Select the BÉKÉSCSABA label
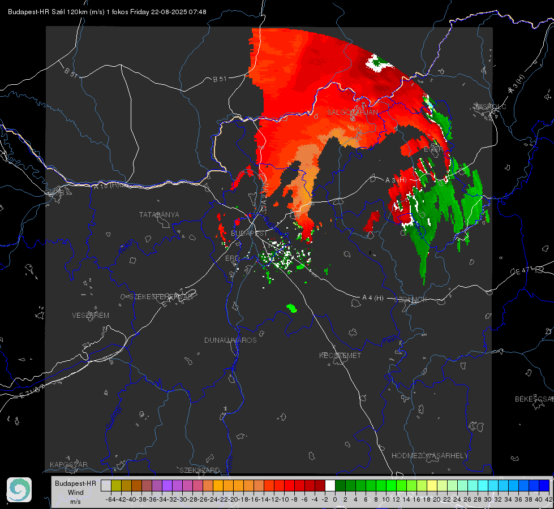554x509 pixels. [x=534, y=399]
